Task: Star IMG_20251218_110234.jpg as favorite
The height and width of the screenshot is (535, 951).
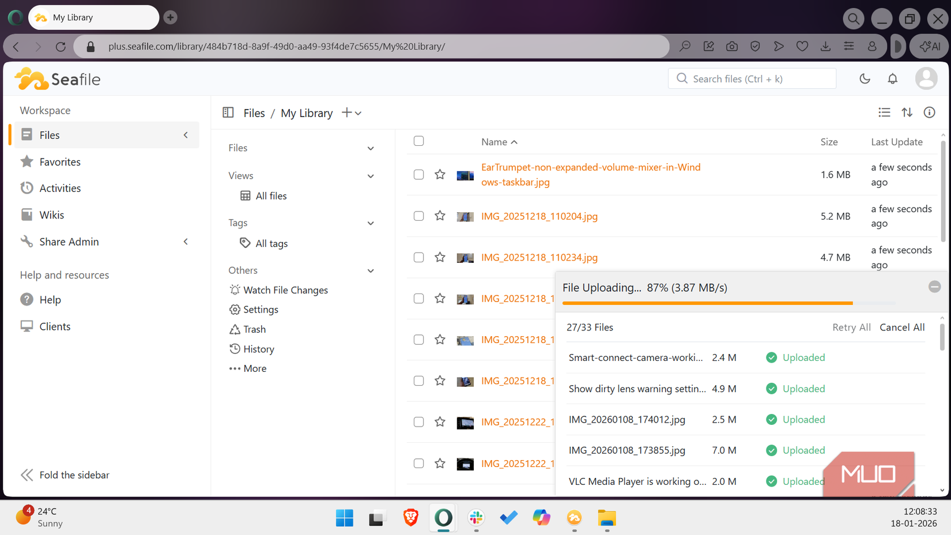Action: click(440, 257)
